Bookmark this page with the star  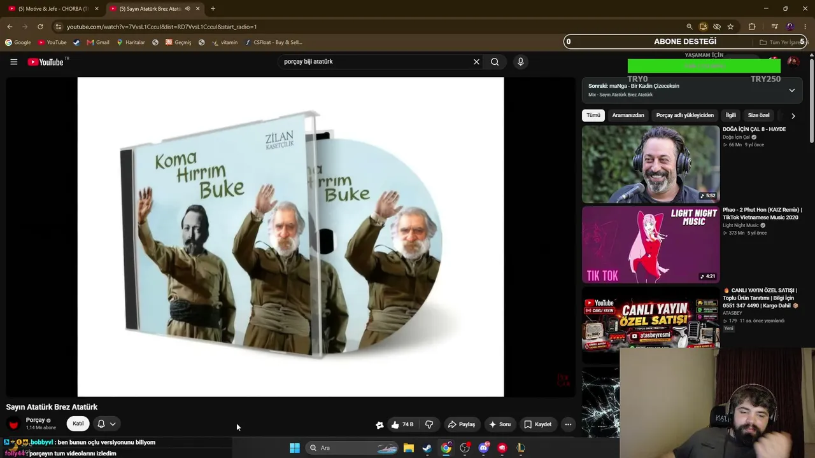pyautogui.click(x=730, y=27)
